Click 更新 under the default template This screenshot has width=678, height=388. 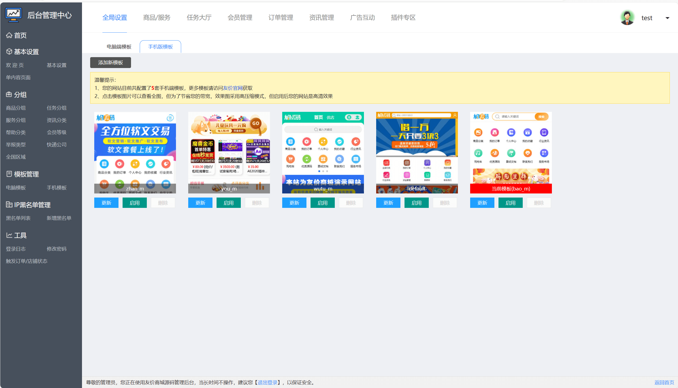388,203
